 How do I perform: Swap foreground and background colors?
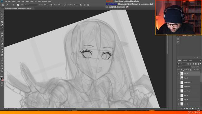pyautogui.click(x=3, y=77)
